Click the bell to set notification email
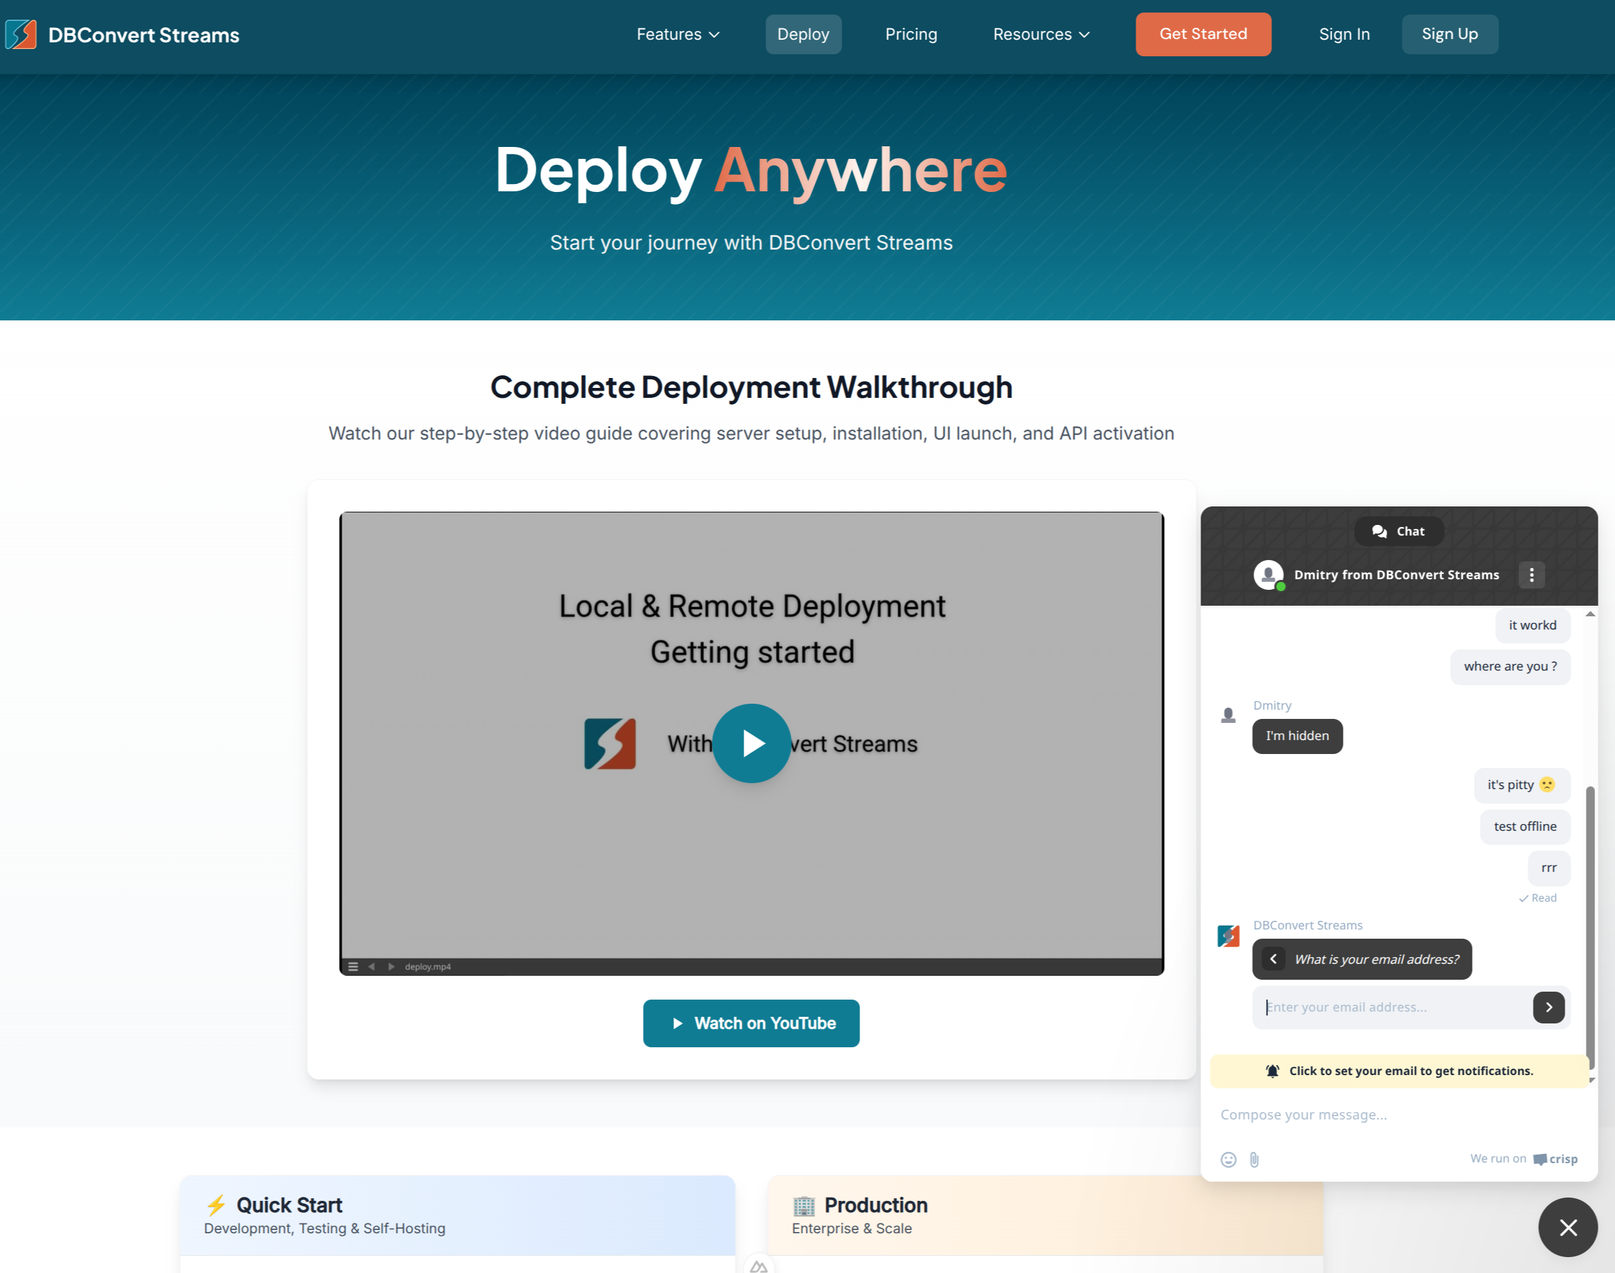The height and width of the screenshot is (1273, 1615). coord(1273,1071)
